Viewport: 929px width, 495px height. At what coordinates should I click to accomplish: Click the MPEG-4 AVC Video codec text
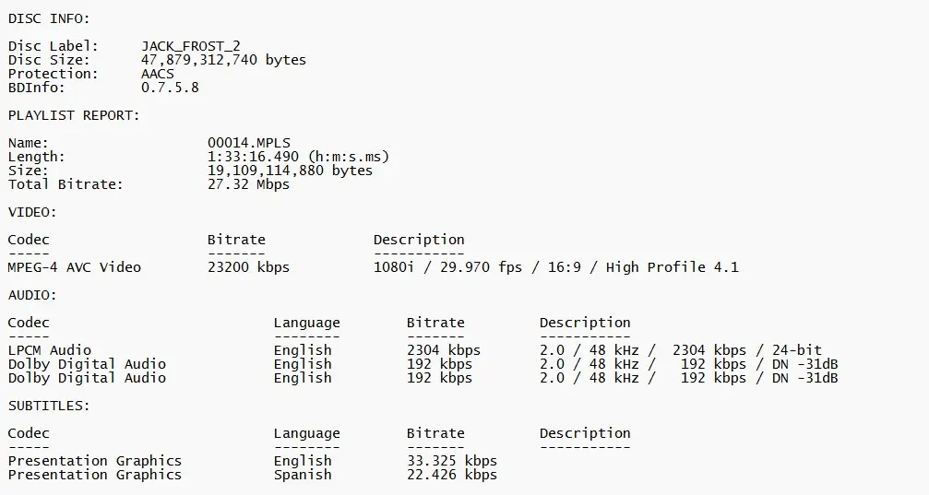75,267
